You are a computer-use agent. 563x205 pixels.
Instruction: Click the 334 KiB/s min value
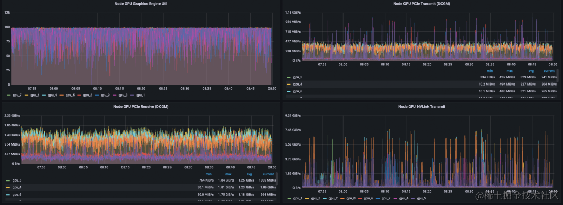pyautogui.click(x=487, y=77)
